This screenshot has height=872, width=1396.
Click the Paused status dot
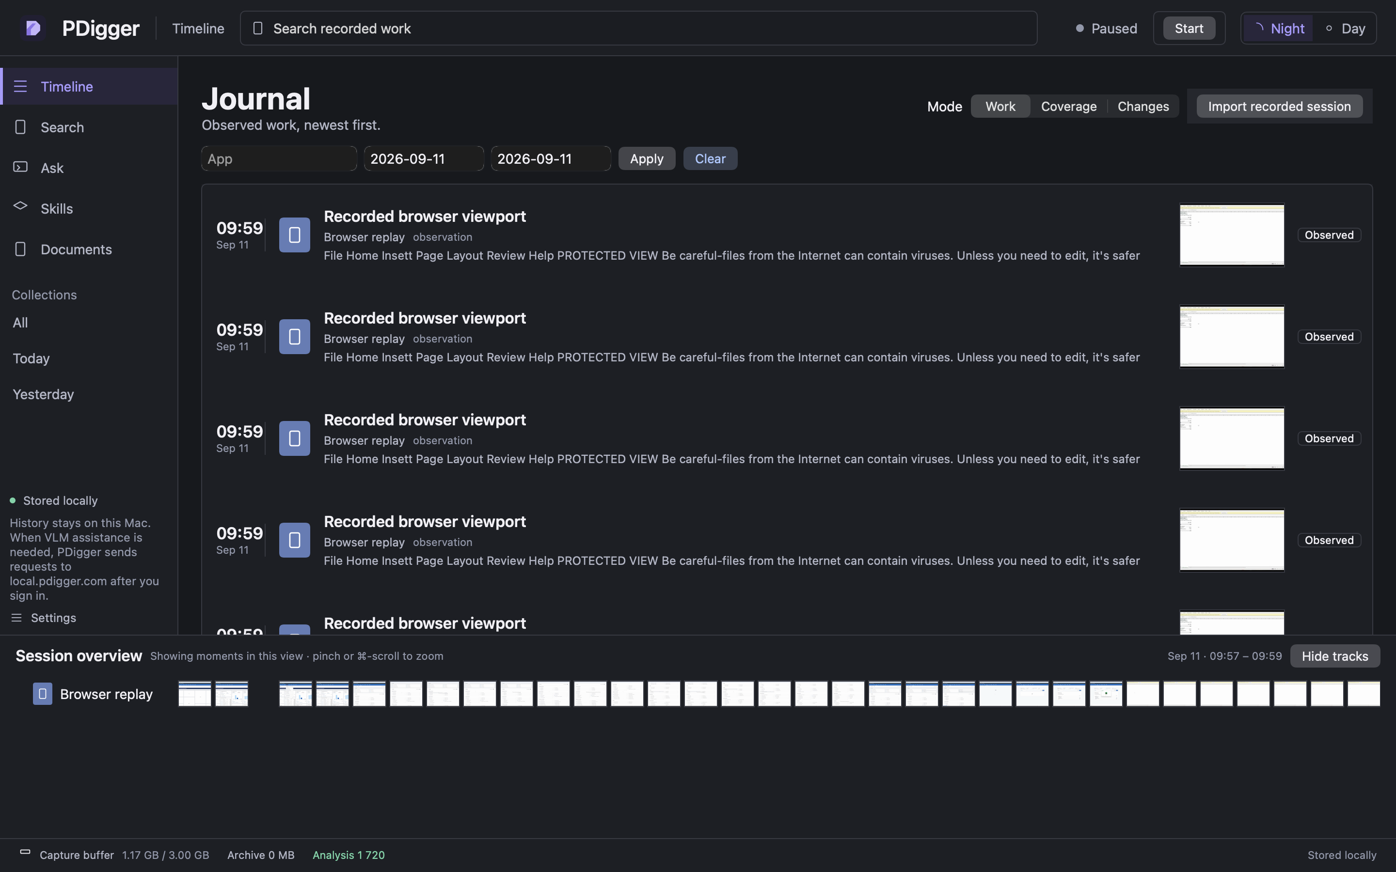tap(1080, 28)
